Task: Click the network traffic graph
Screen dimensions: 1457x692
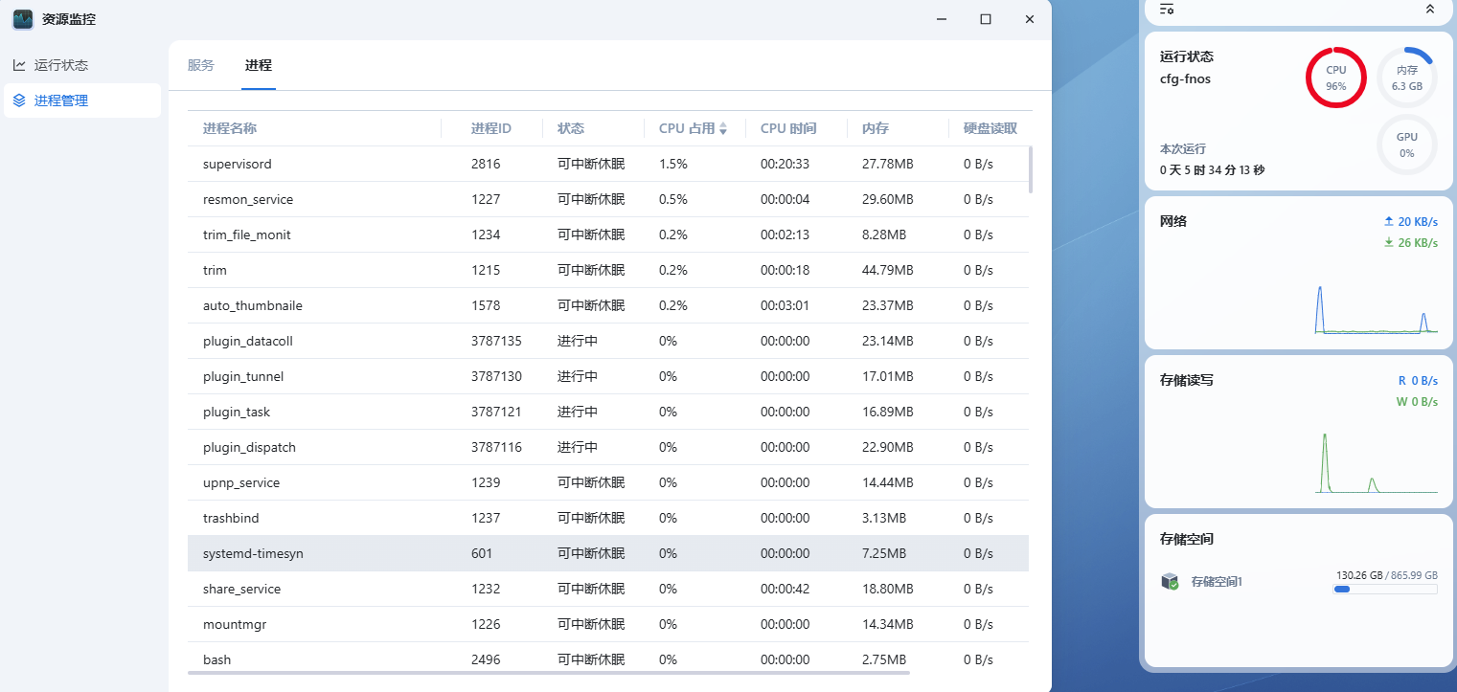Action: point(1377,308)
